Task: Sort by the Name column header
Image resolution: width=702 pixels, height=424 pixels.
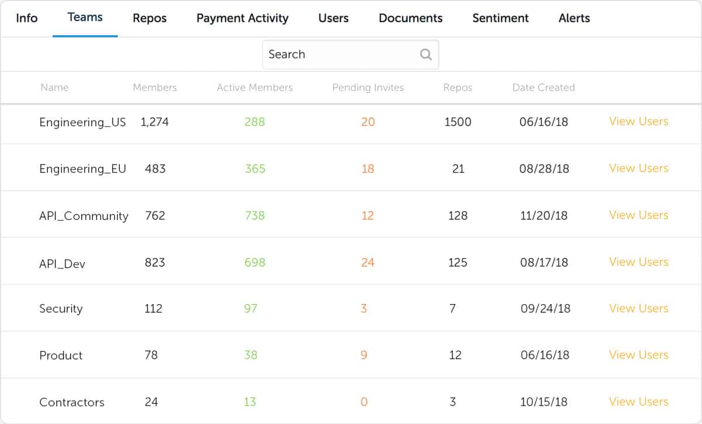Action: (x=54, y=88)
